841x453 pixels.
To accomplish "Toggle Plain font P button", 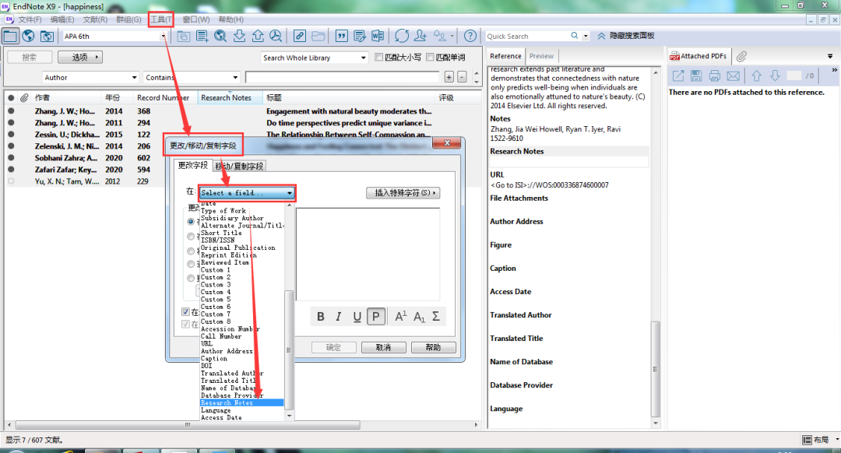I will [376, 317].
